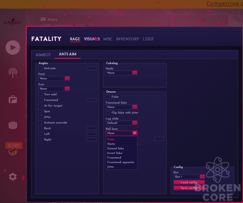
Task: Enable the Antiaim override checkbox
Action: coord(40,122)
